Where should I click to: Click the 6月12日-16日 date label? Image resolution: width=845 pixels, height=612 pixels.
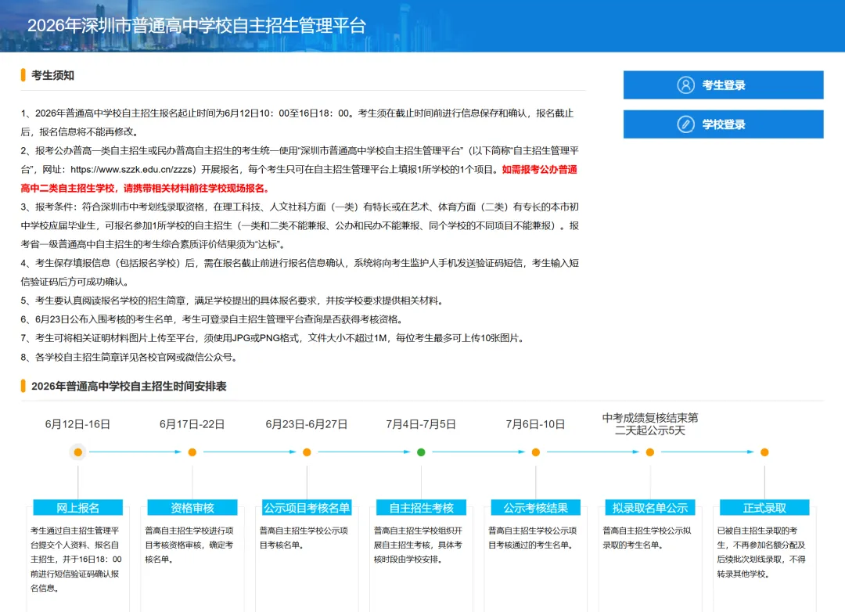tap(78, 424)
